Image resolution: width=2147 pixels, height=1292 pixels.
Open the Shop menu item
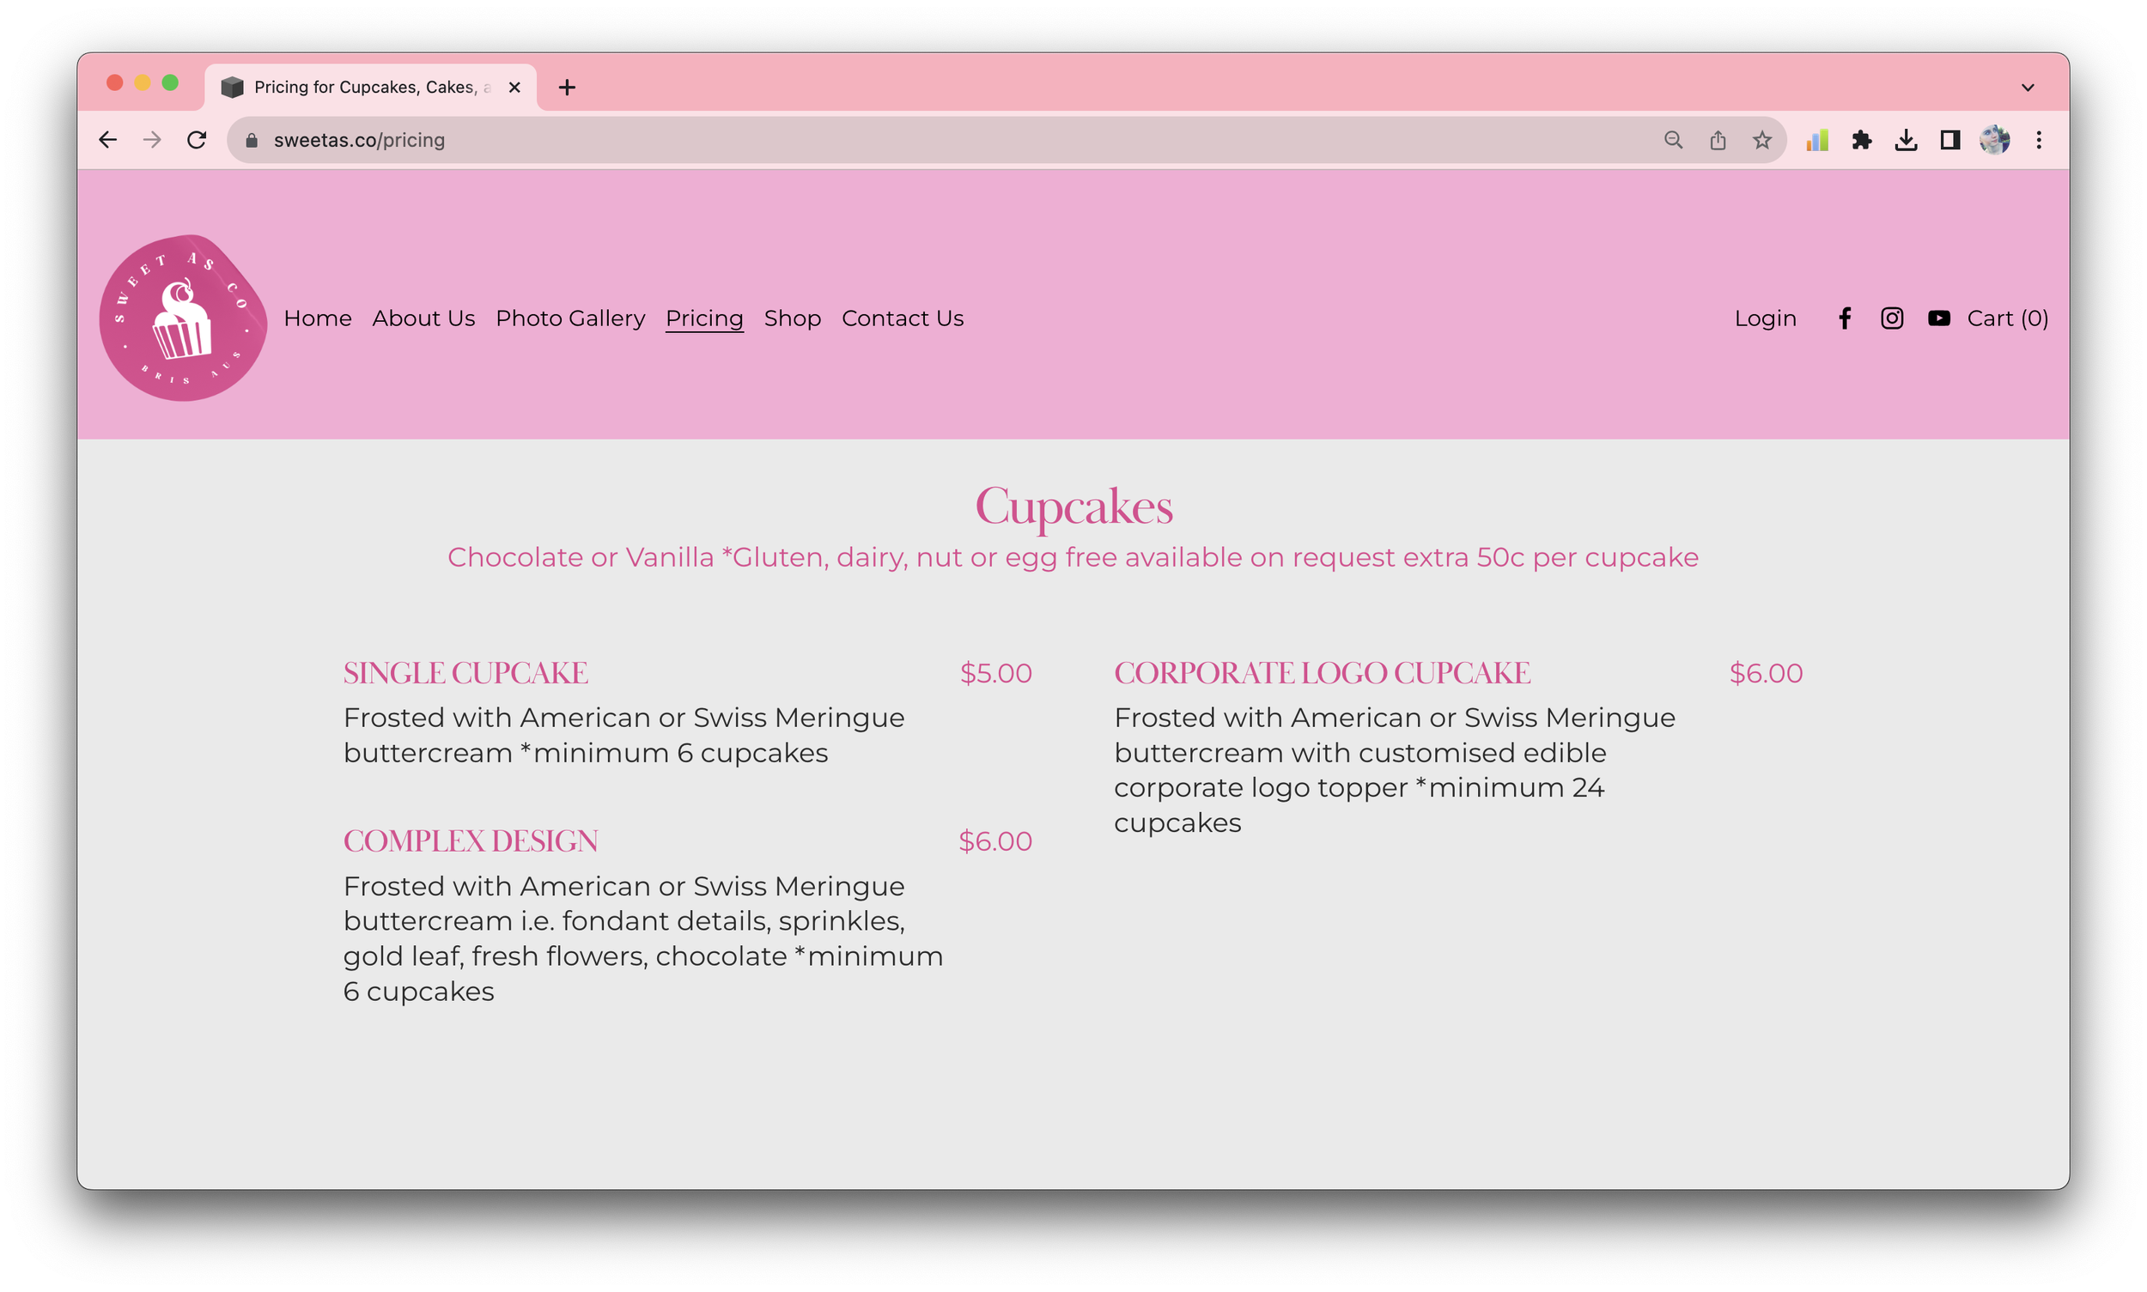(x=792, y=318)
